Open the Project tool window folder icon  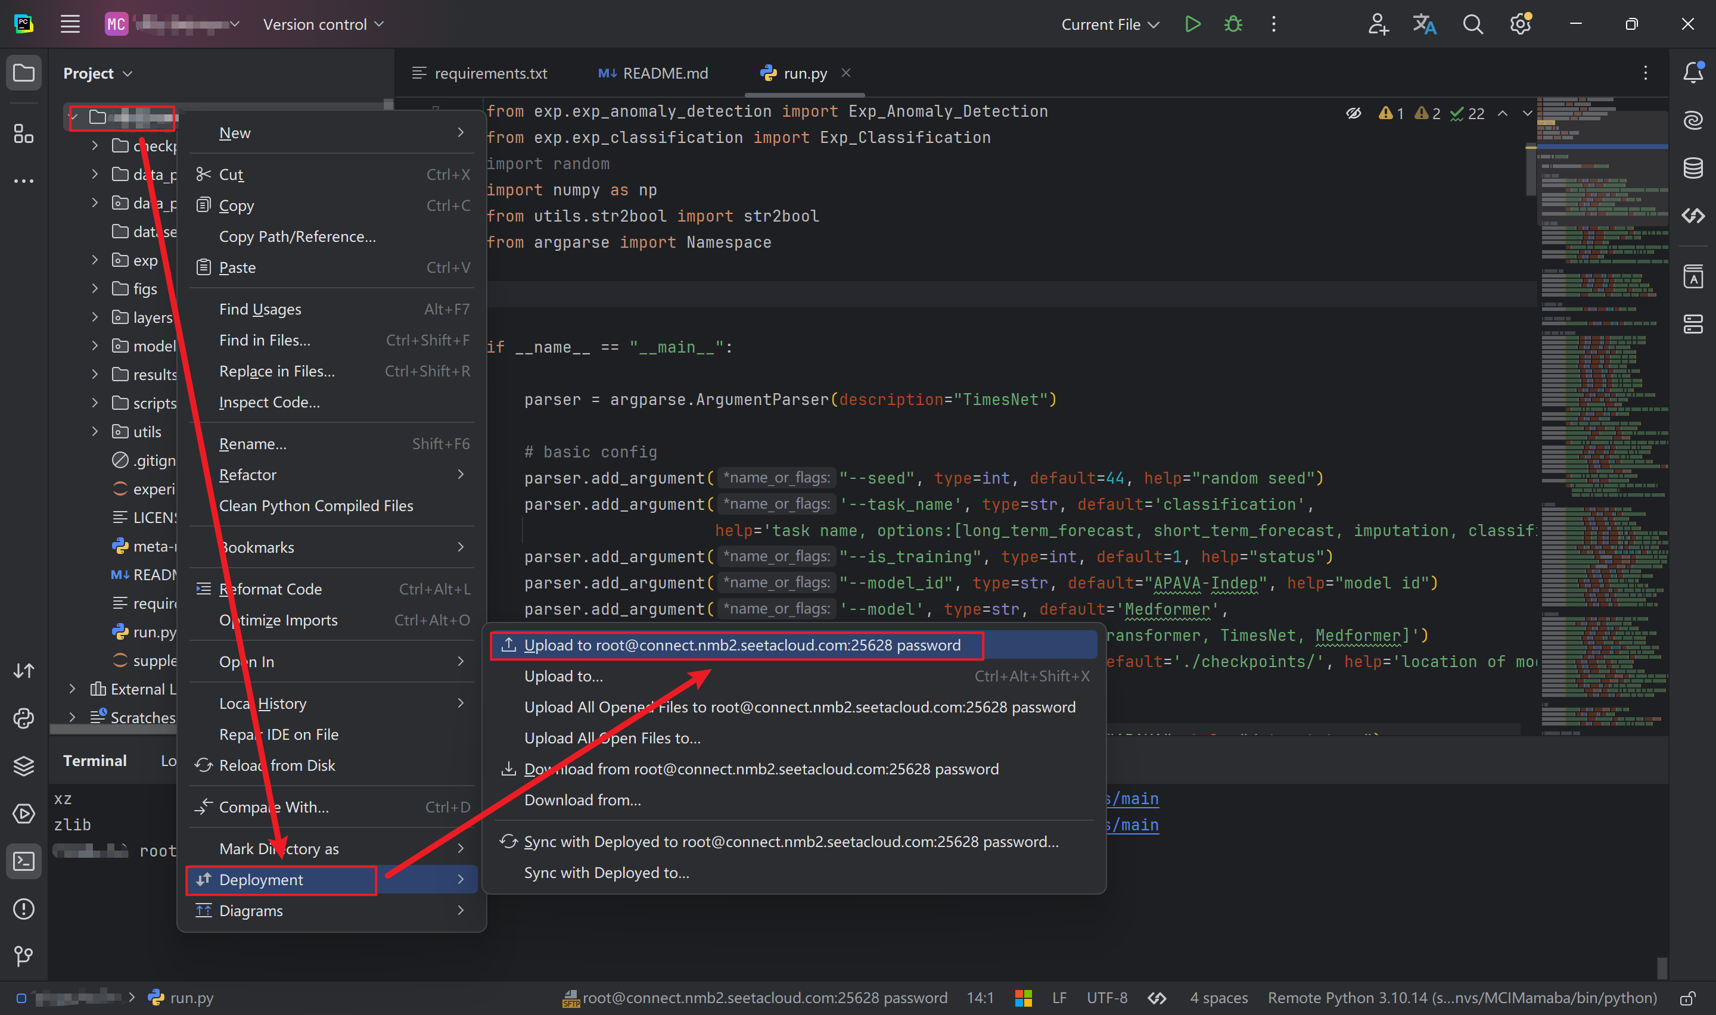point(24,73)
